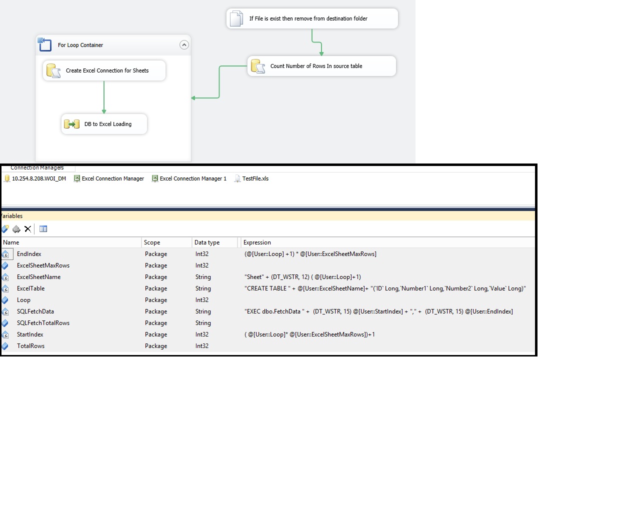The height and width of the screenshot is (512, 640).
Task: Click the Excel Connection Manager icon
Action: [x=77, y=178]
